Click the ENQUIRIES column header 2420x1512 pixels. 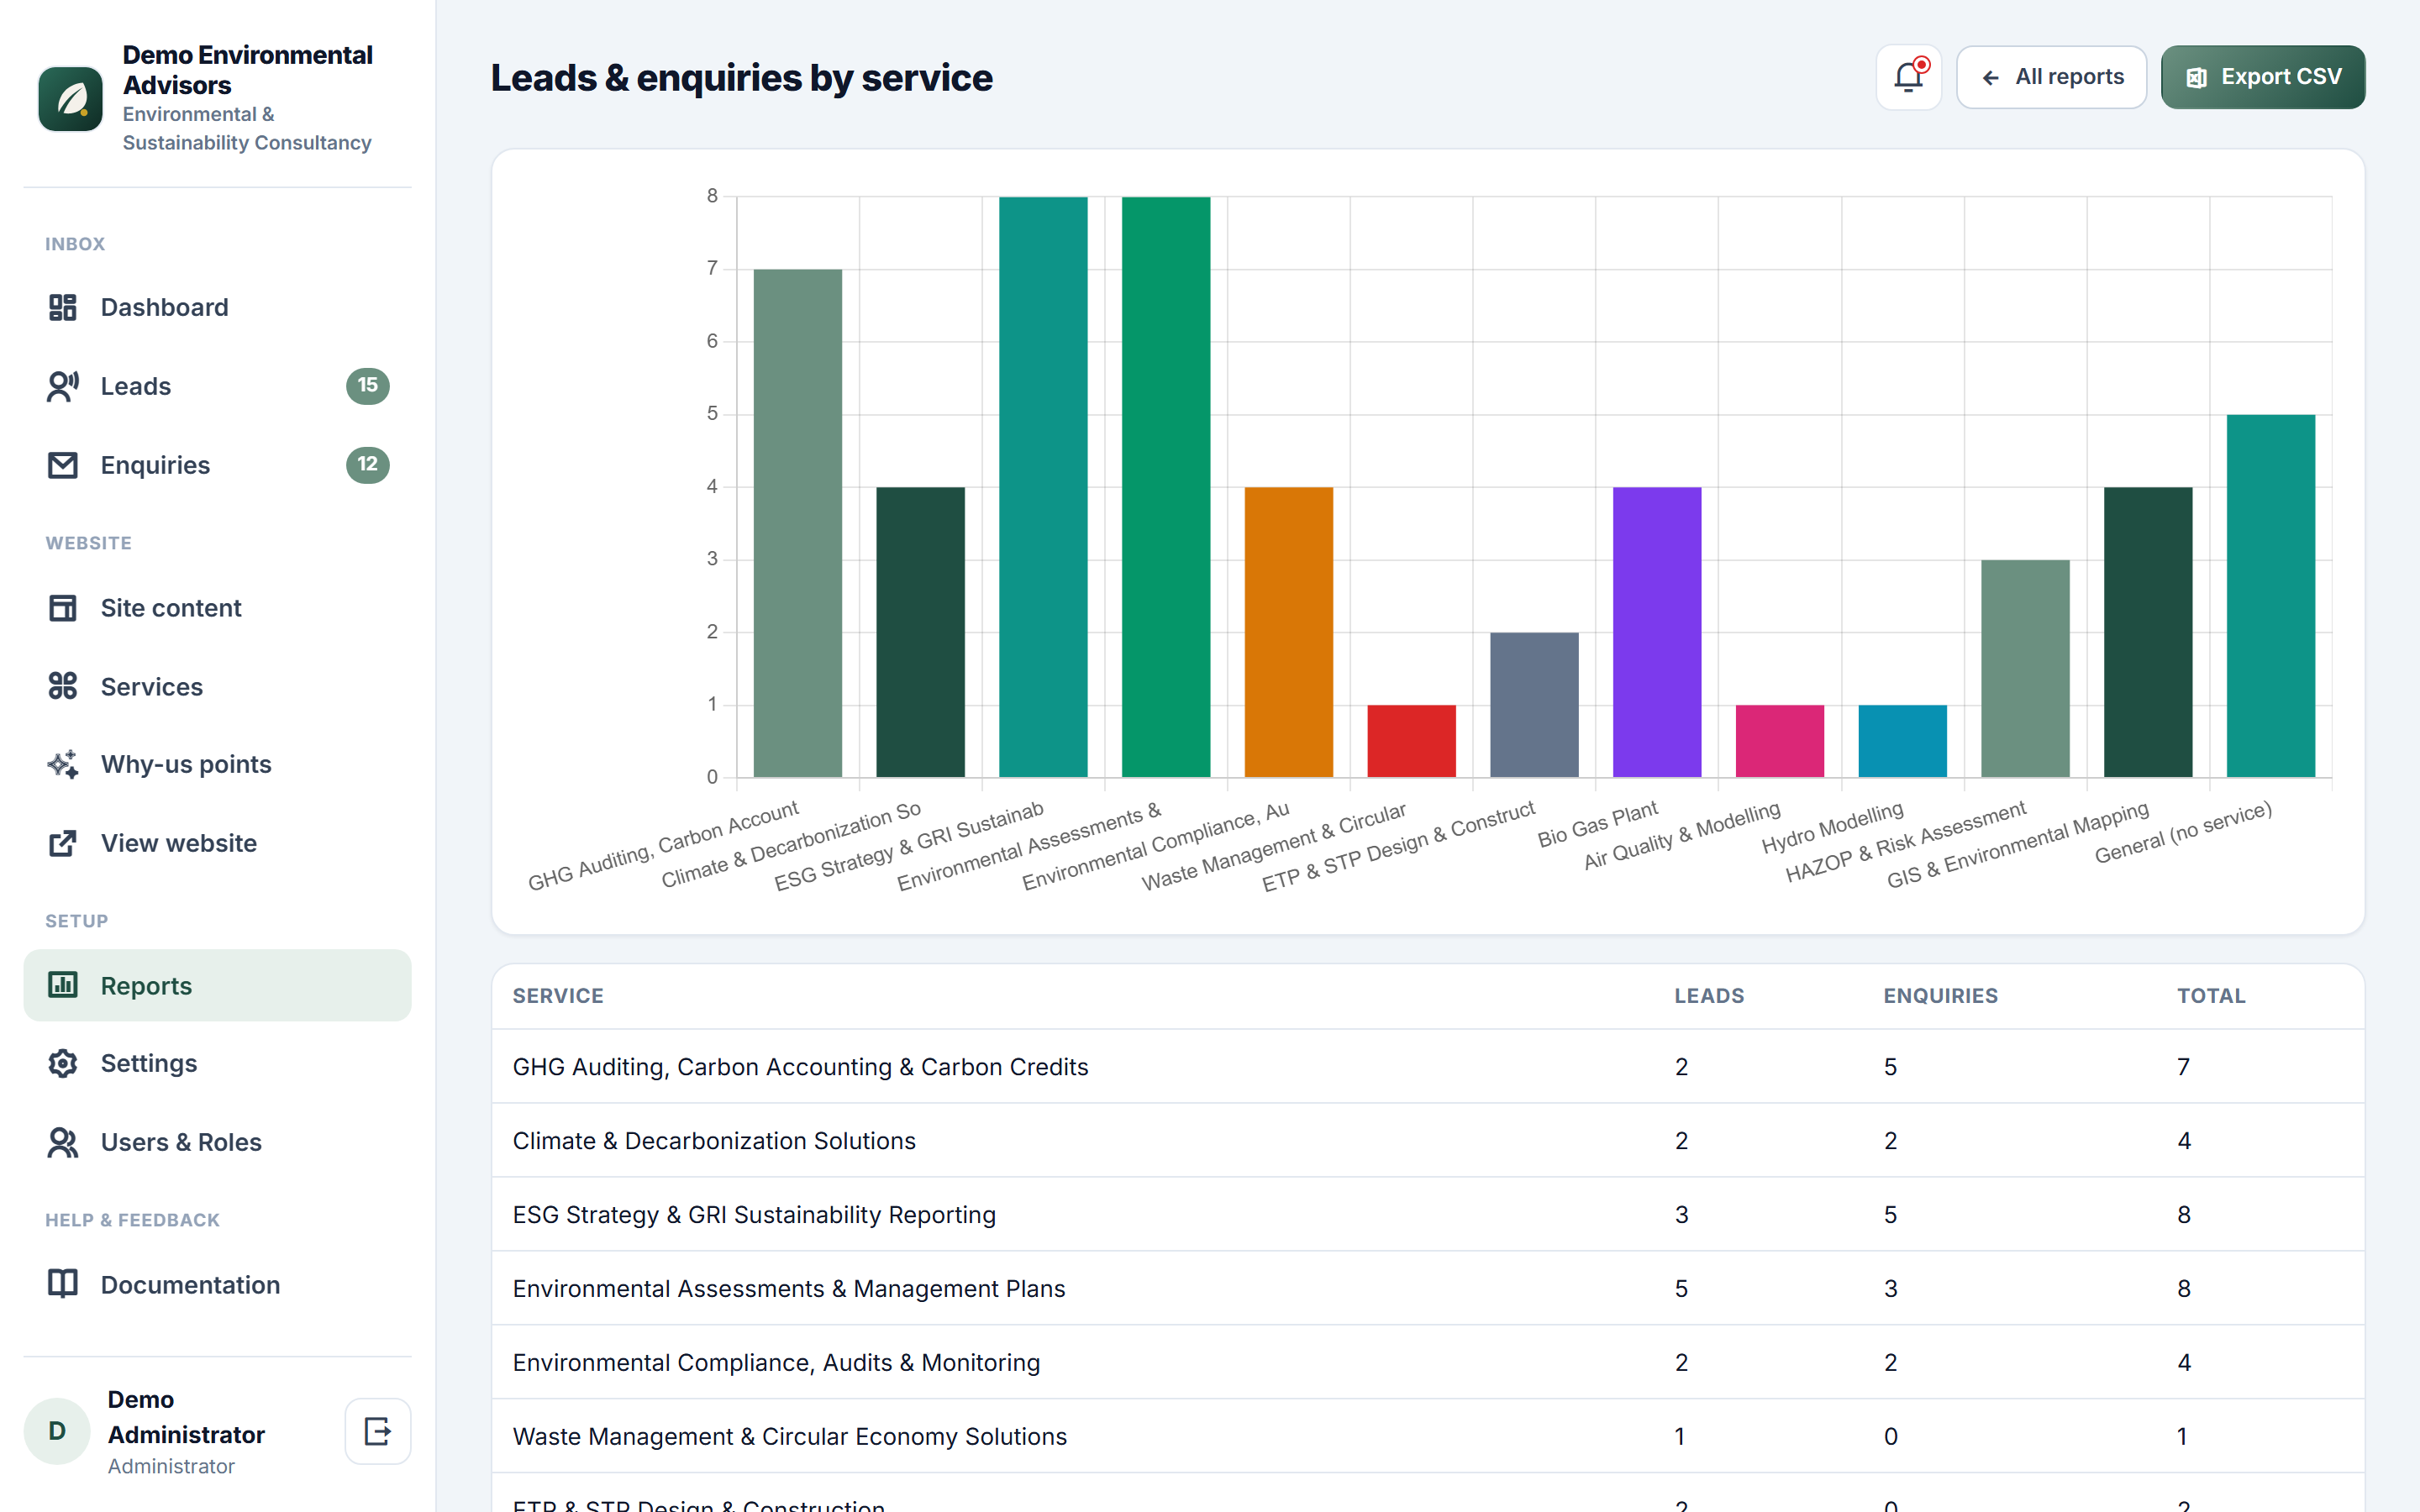[x=1940, y=996]
